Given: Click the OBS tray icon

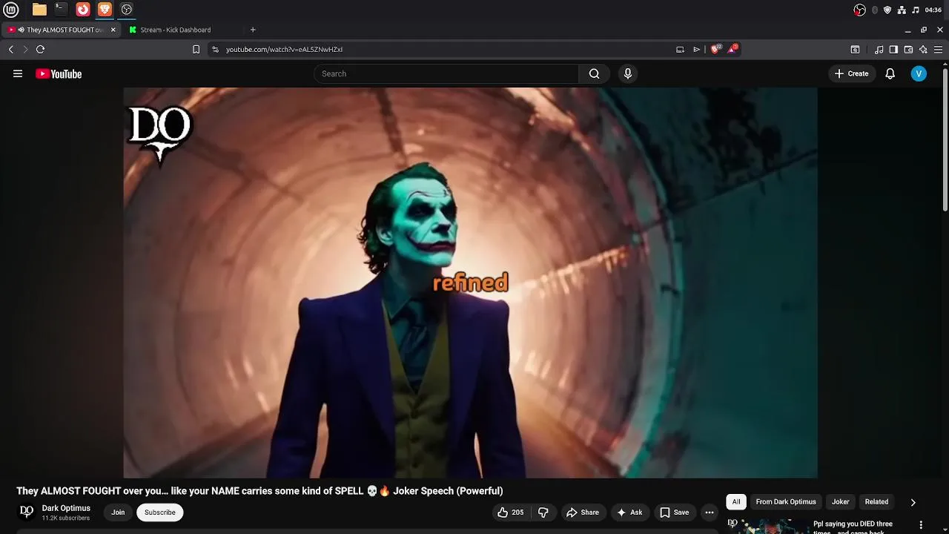Looking at the screenshot, I should coord(859,10).
